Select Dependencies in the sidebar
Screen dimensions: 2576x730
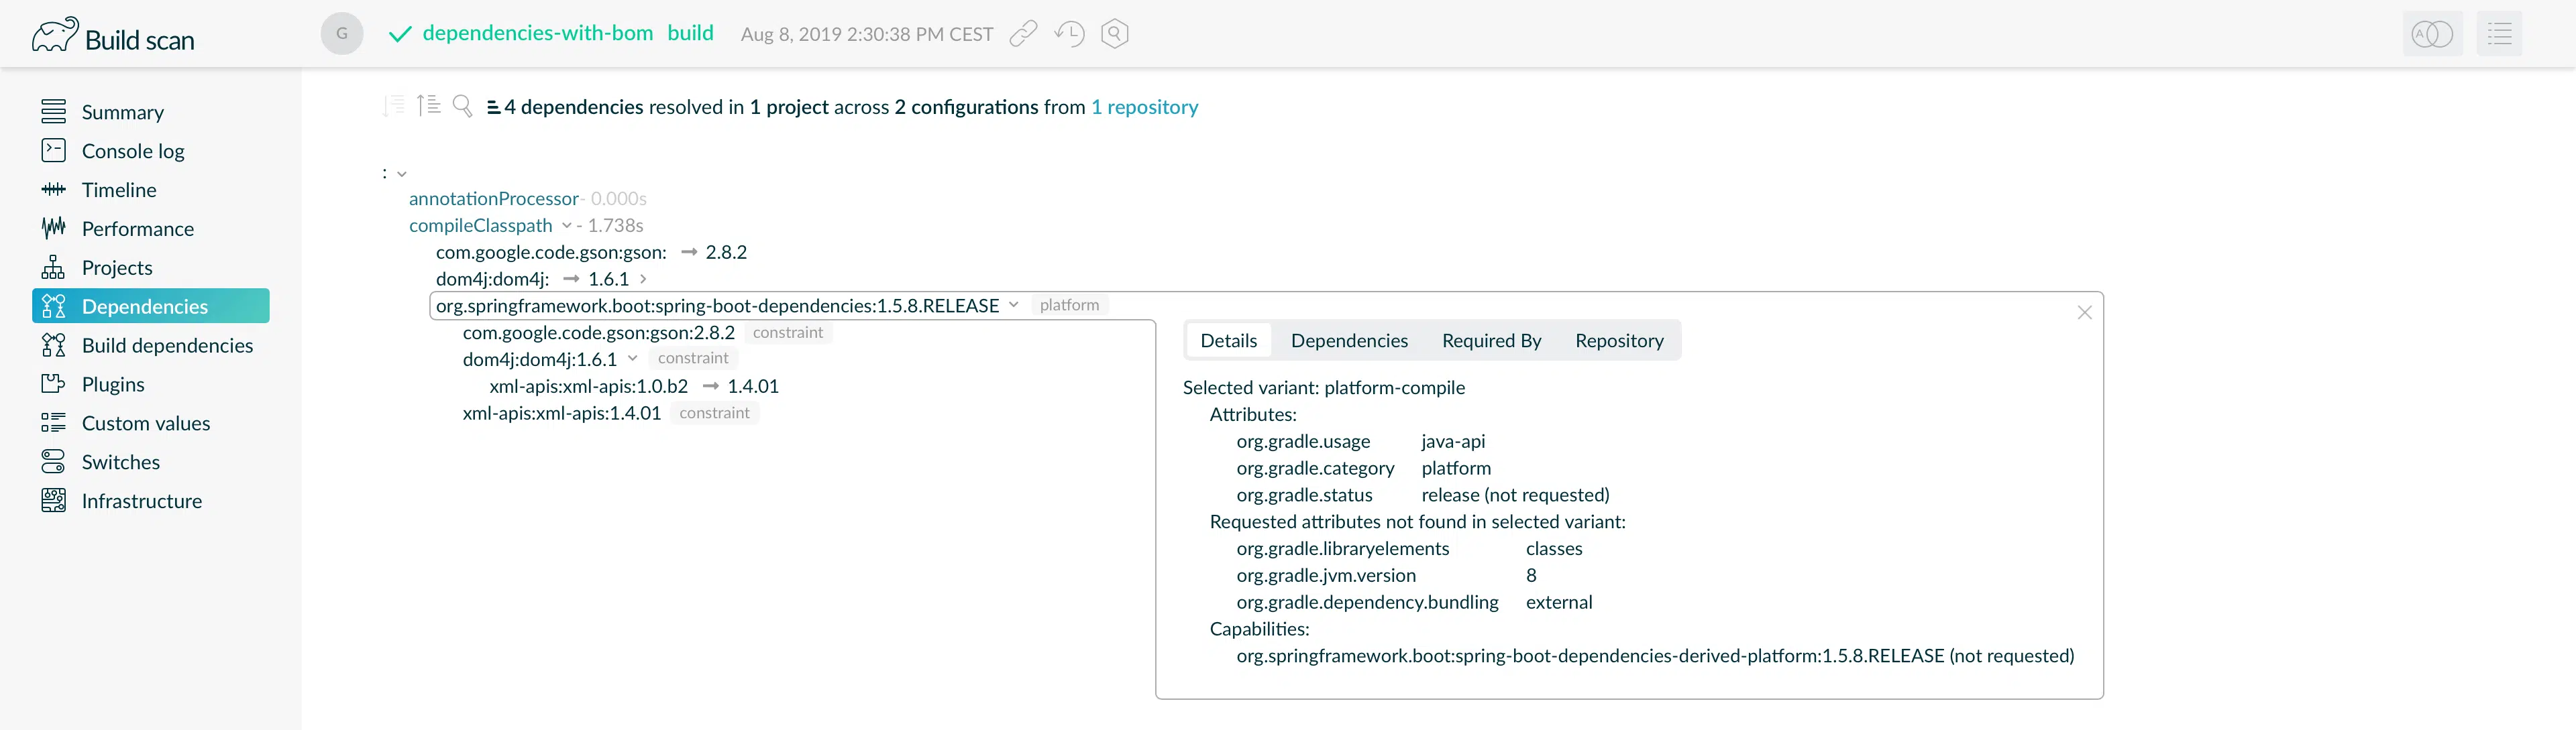[x=151, y=306]
